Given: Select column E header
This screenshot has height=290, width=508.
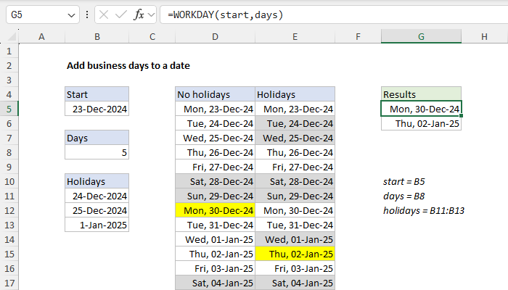Looking at the screenshot, I should 295,36.
